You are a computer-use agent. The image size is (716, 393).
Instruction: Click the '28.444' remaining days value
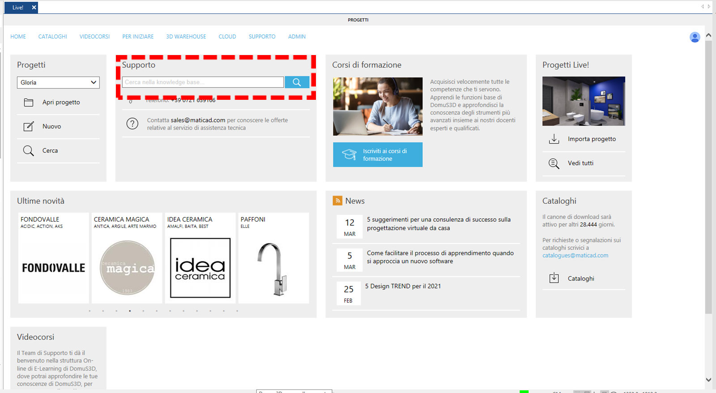[x=588, y=225]
